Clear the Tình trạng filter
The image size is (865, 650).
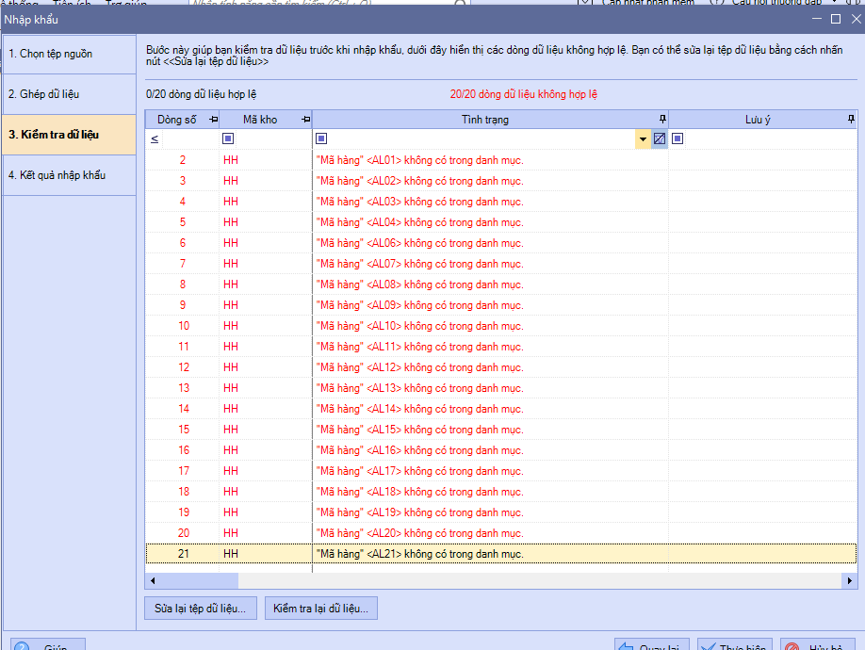pos(660,139)
